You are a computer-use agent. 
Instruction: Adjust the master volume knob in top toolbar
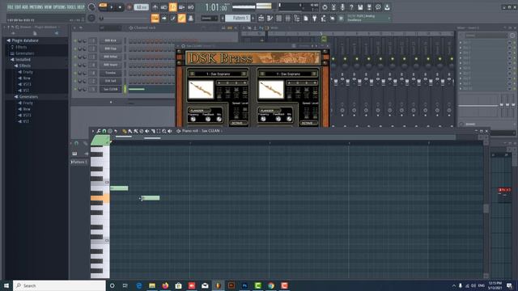point(91,7)
